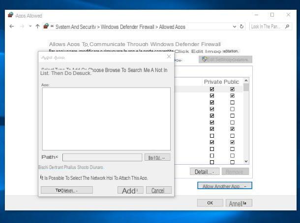The height and width of the screenshot is (223, 300).
Task: Open recent locations dropdown chevron
Action: tap(30, 26)
